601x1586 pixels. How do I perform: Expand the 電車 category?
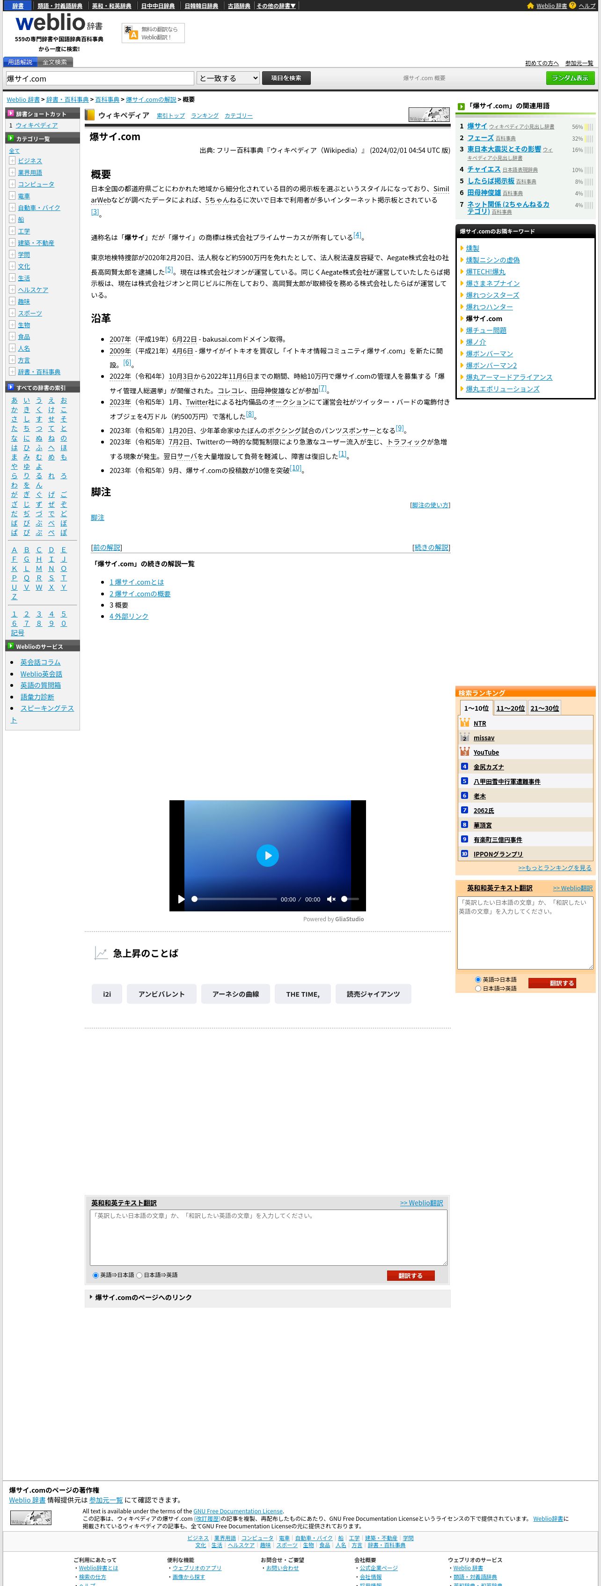[x=12, y=196]
